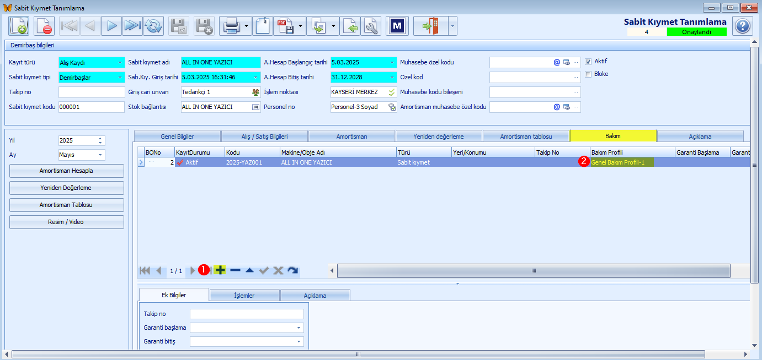762x360 pixels.
Task: Jump to last record in top toolbar
Action: tap(132, 26)
